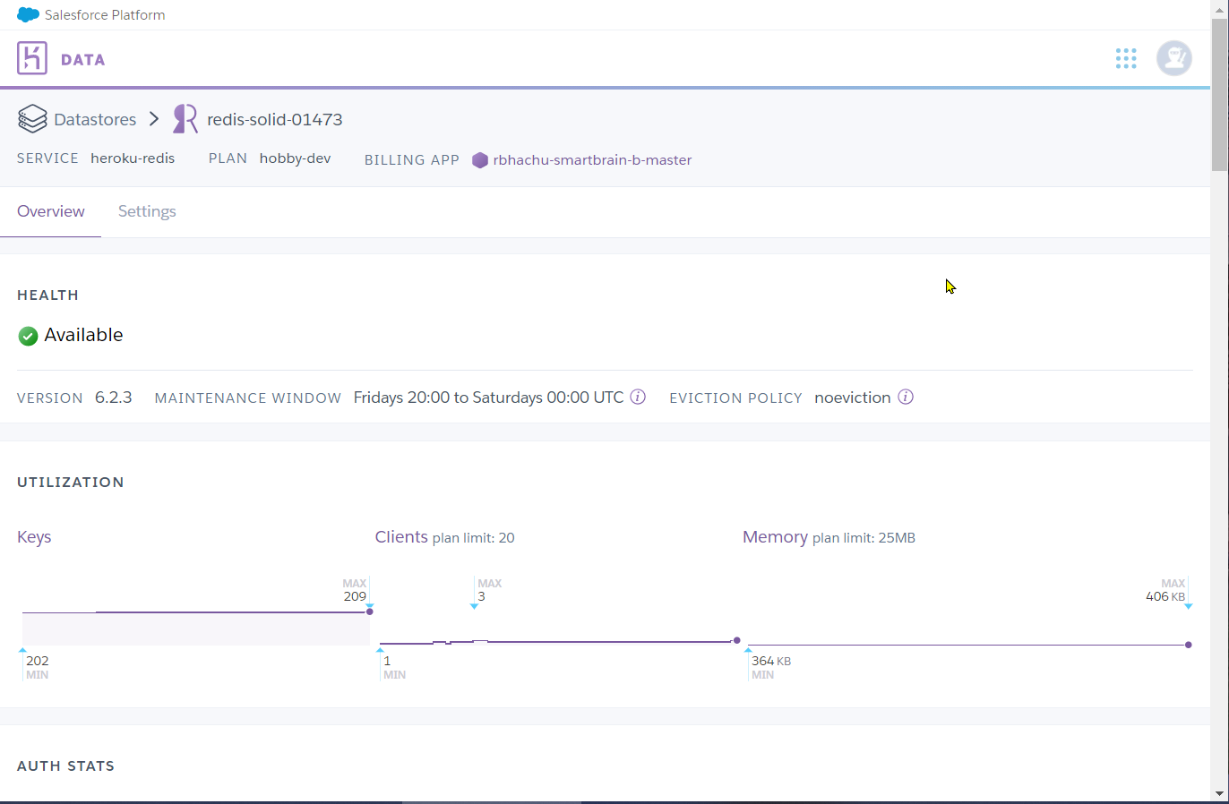Open the user avatar account menu
The height and width of the screenshot is (804, 1229).
tap(1174, 59)
